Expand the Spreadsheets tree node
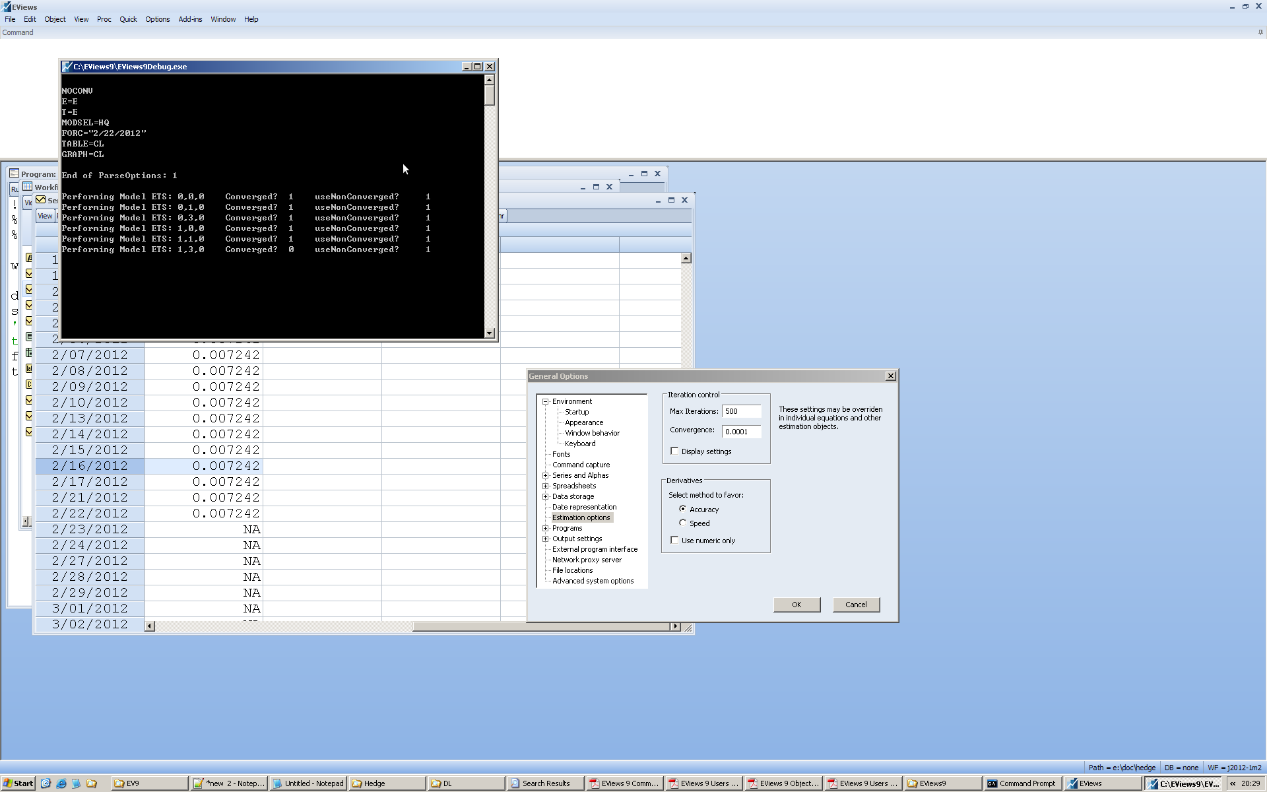 tap(546, 486)
